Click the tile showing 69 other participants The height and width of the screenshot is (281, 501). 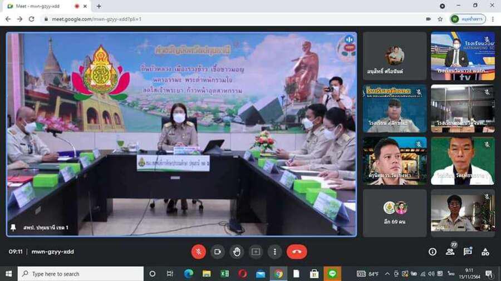(x=395, y=213)
